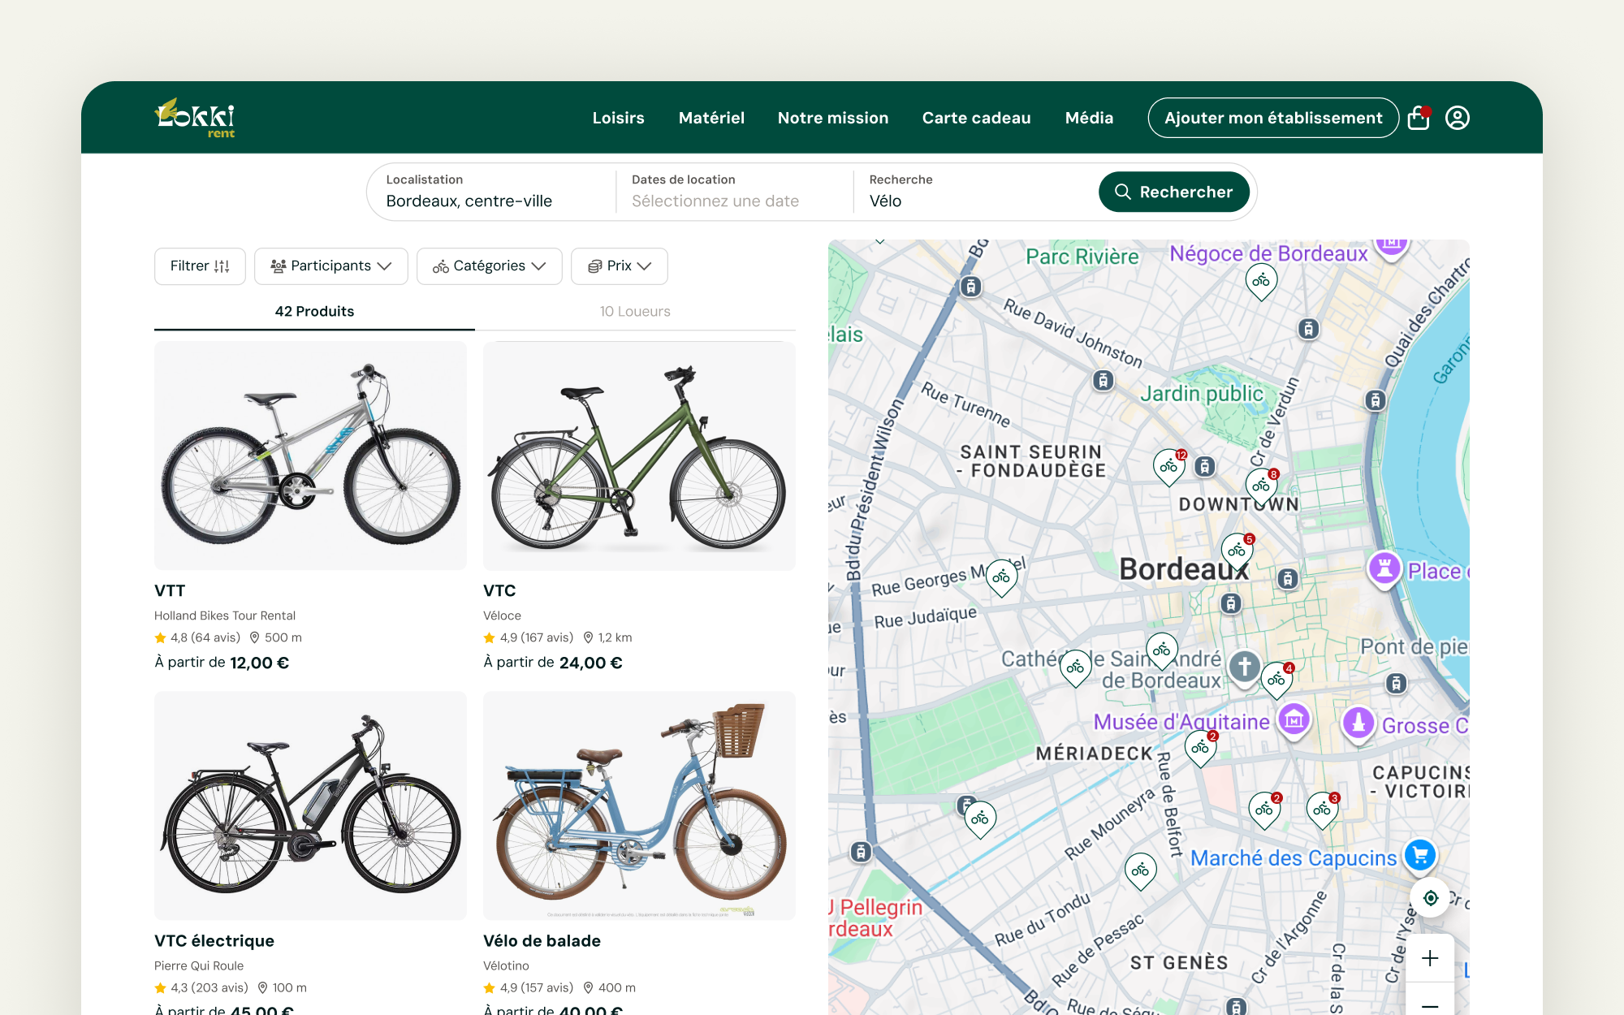Select bike pin near Négoce de Bordeaux

(x=1261, y=282)
